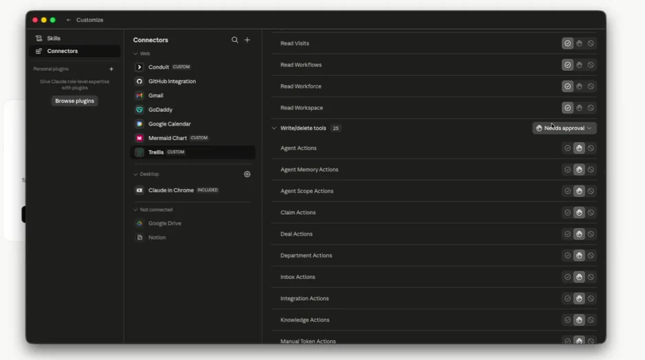Click the Gmail logo icon
Viewport: 645px width, 360px height.
[x=140, y=95]
